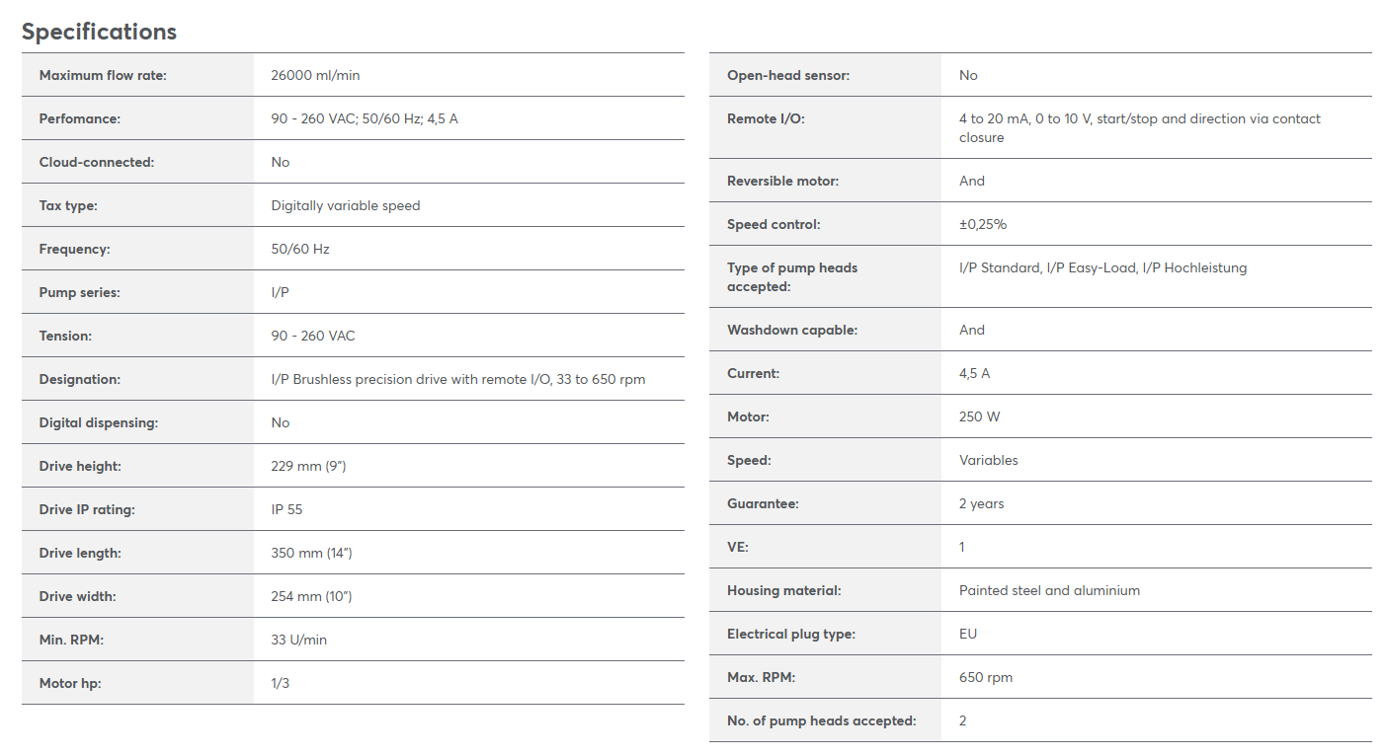Click the Designation row description text

[x=458, y=379]
